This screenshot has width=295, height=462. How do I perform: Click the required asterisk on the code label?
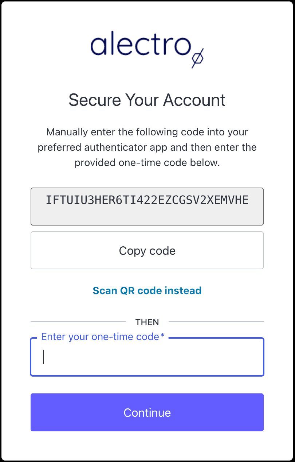pos(162,336)
